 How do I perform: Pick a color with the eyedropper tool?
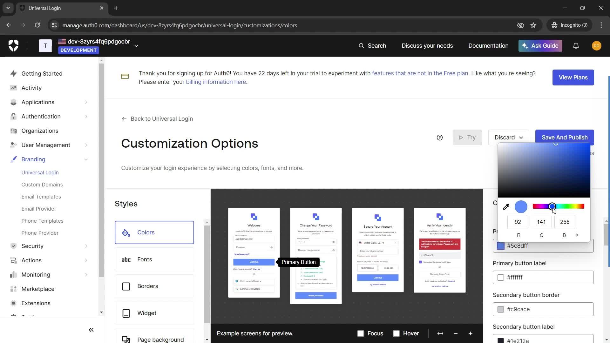click(x=506, y=207)
